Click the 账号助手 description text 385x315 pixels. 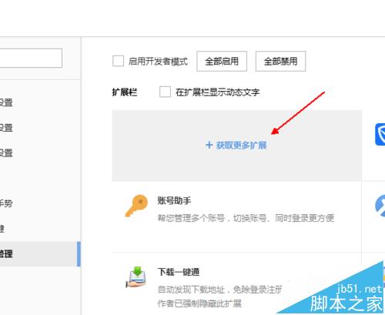(246, 218)
